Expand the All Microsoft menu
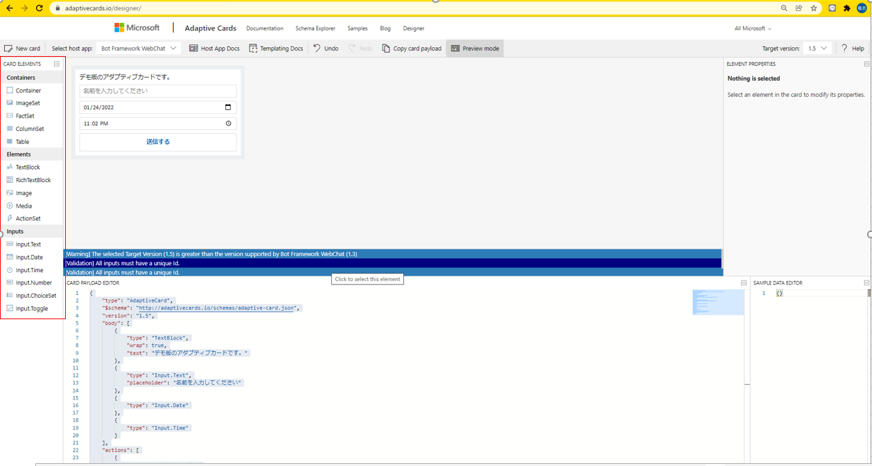872x466 pixels. (x=753, y=28)
